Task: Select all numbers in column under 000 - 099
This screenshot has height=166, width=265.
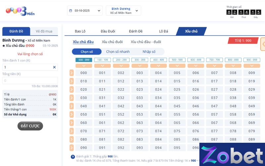Action: (83, 66)
